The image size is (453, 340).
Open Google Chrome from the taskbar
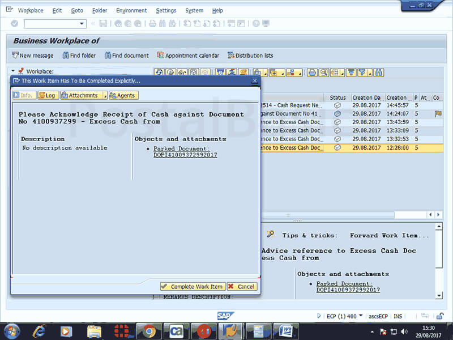pos(149,331)
